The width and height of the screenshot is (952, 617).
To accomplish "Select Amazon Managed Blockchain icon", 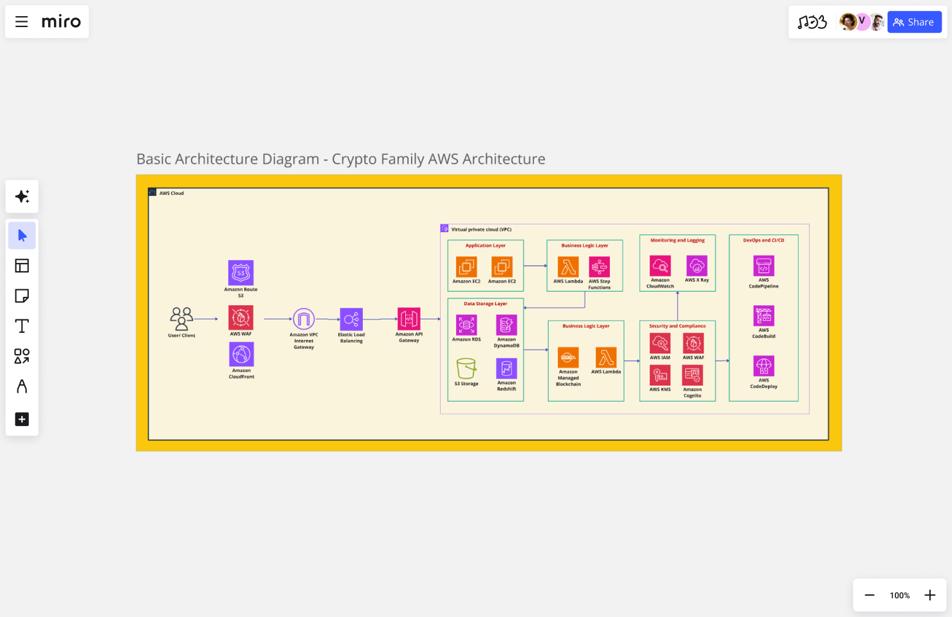I will (x=568, y=357).
